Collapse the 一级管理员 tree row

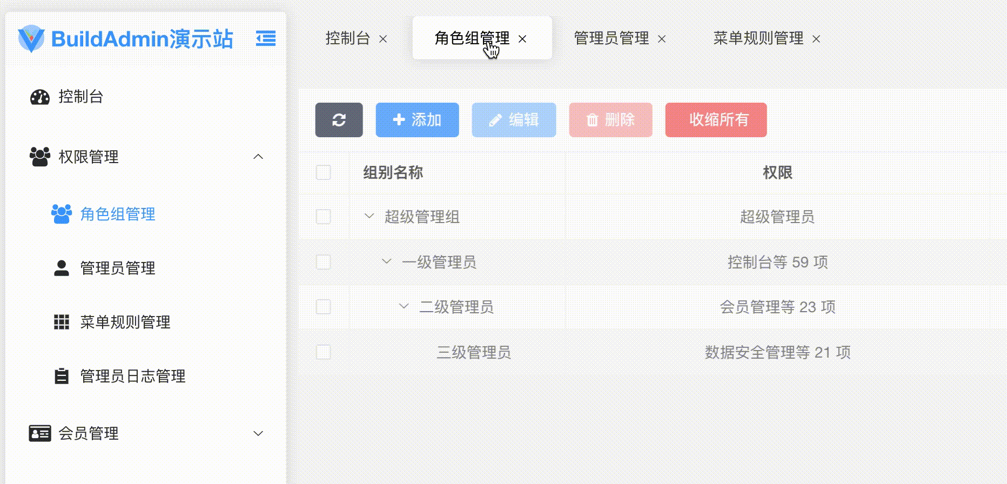(x=386, y=261)
